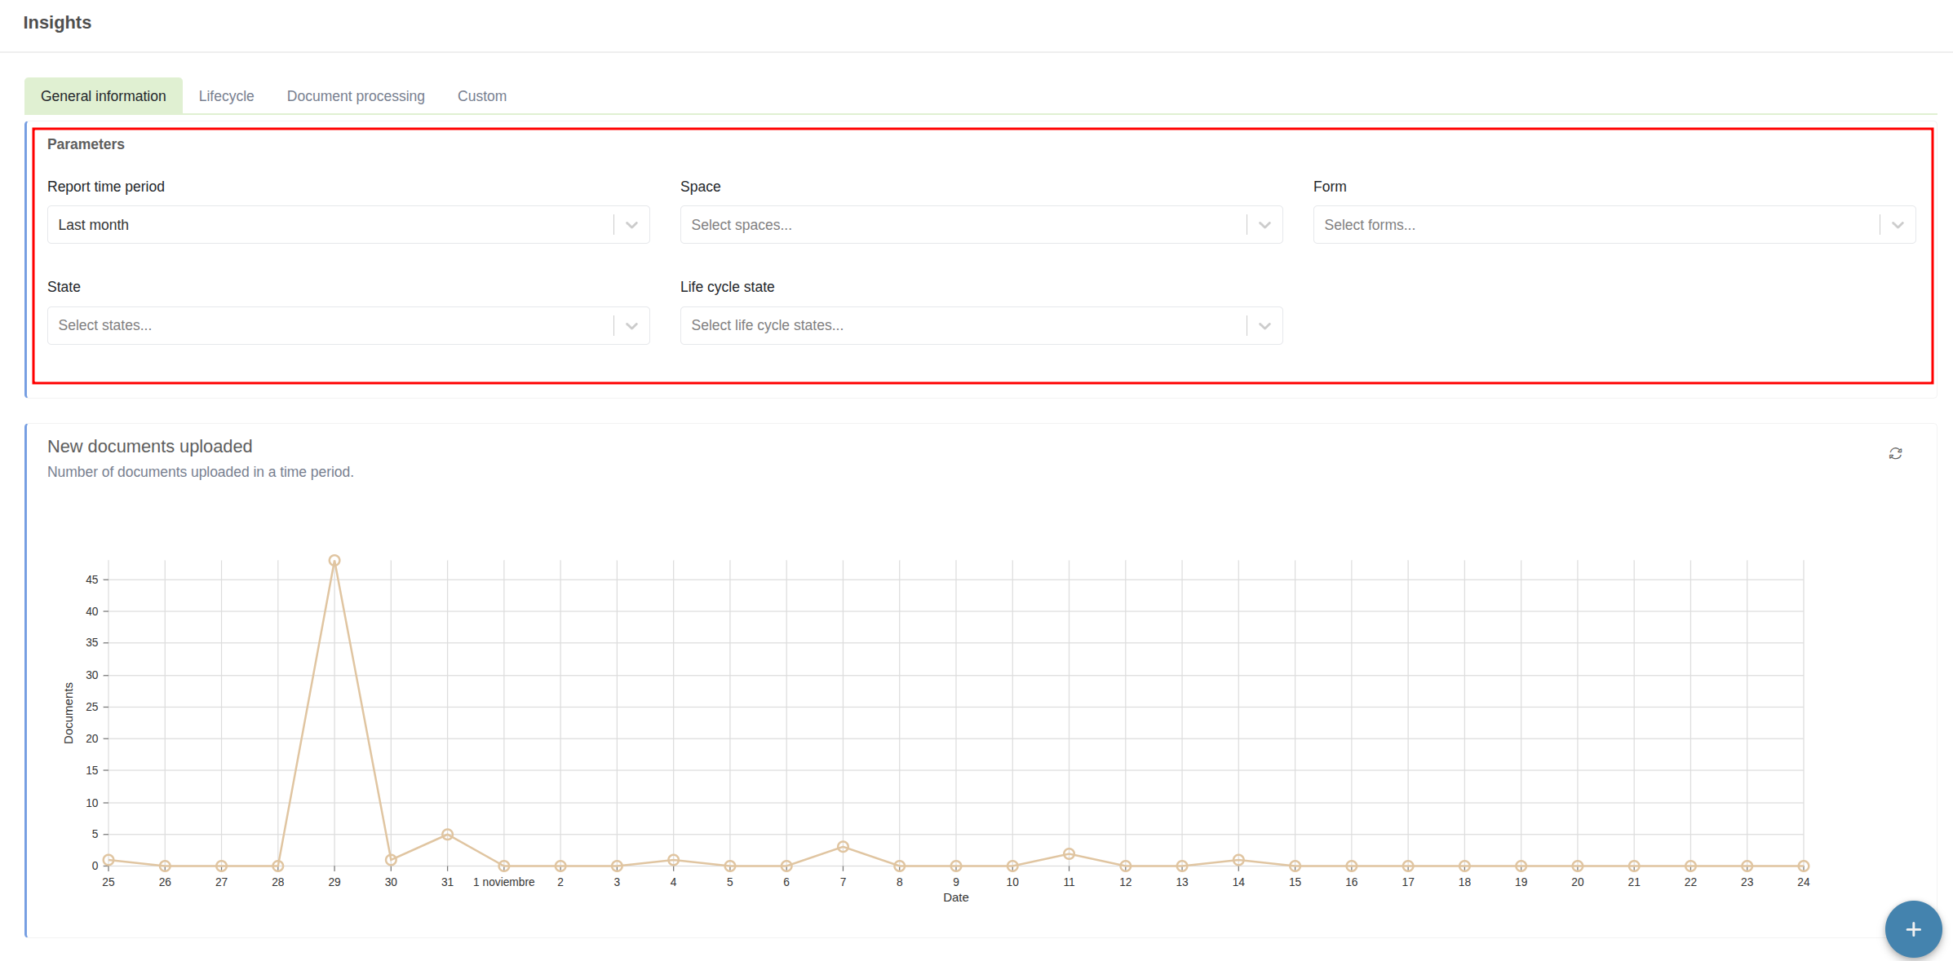Viewport: 1953px width, 961px height.
Task: Click the refresh chart icon
Action: coord(1895,453)
